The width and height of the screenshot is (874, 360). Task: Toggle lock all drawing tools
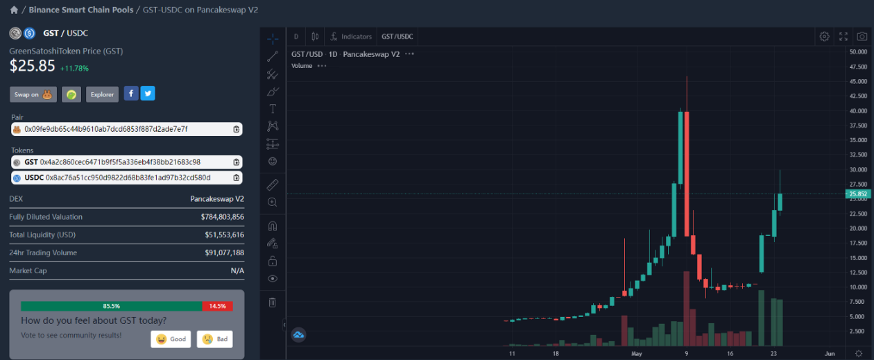pos(273,261)
